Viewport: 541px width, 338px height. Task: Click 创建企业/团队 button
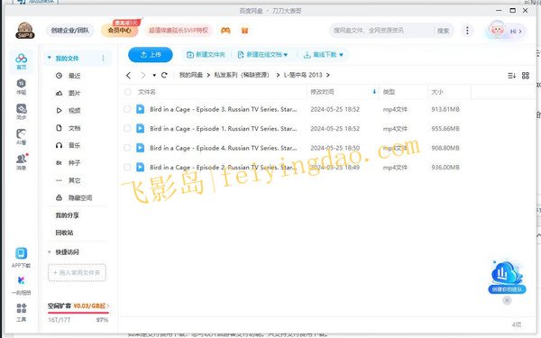pyautogui.click(x=70, y=31)
